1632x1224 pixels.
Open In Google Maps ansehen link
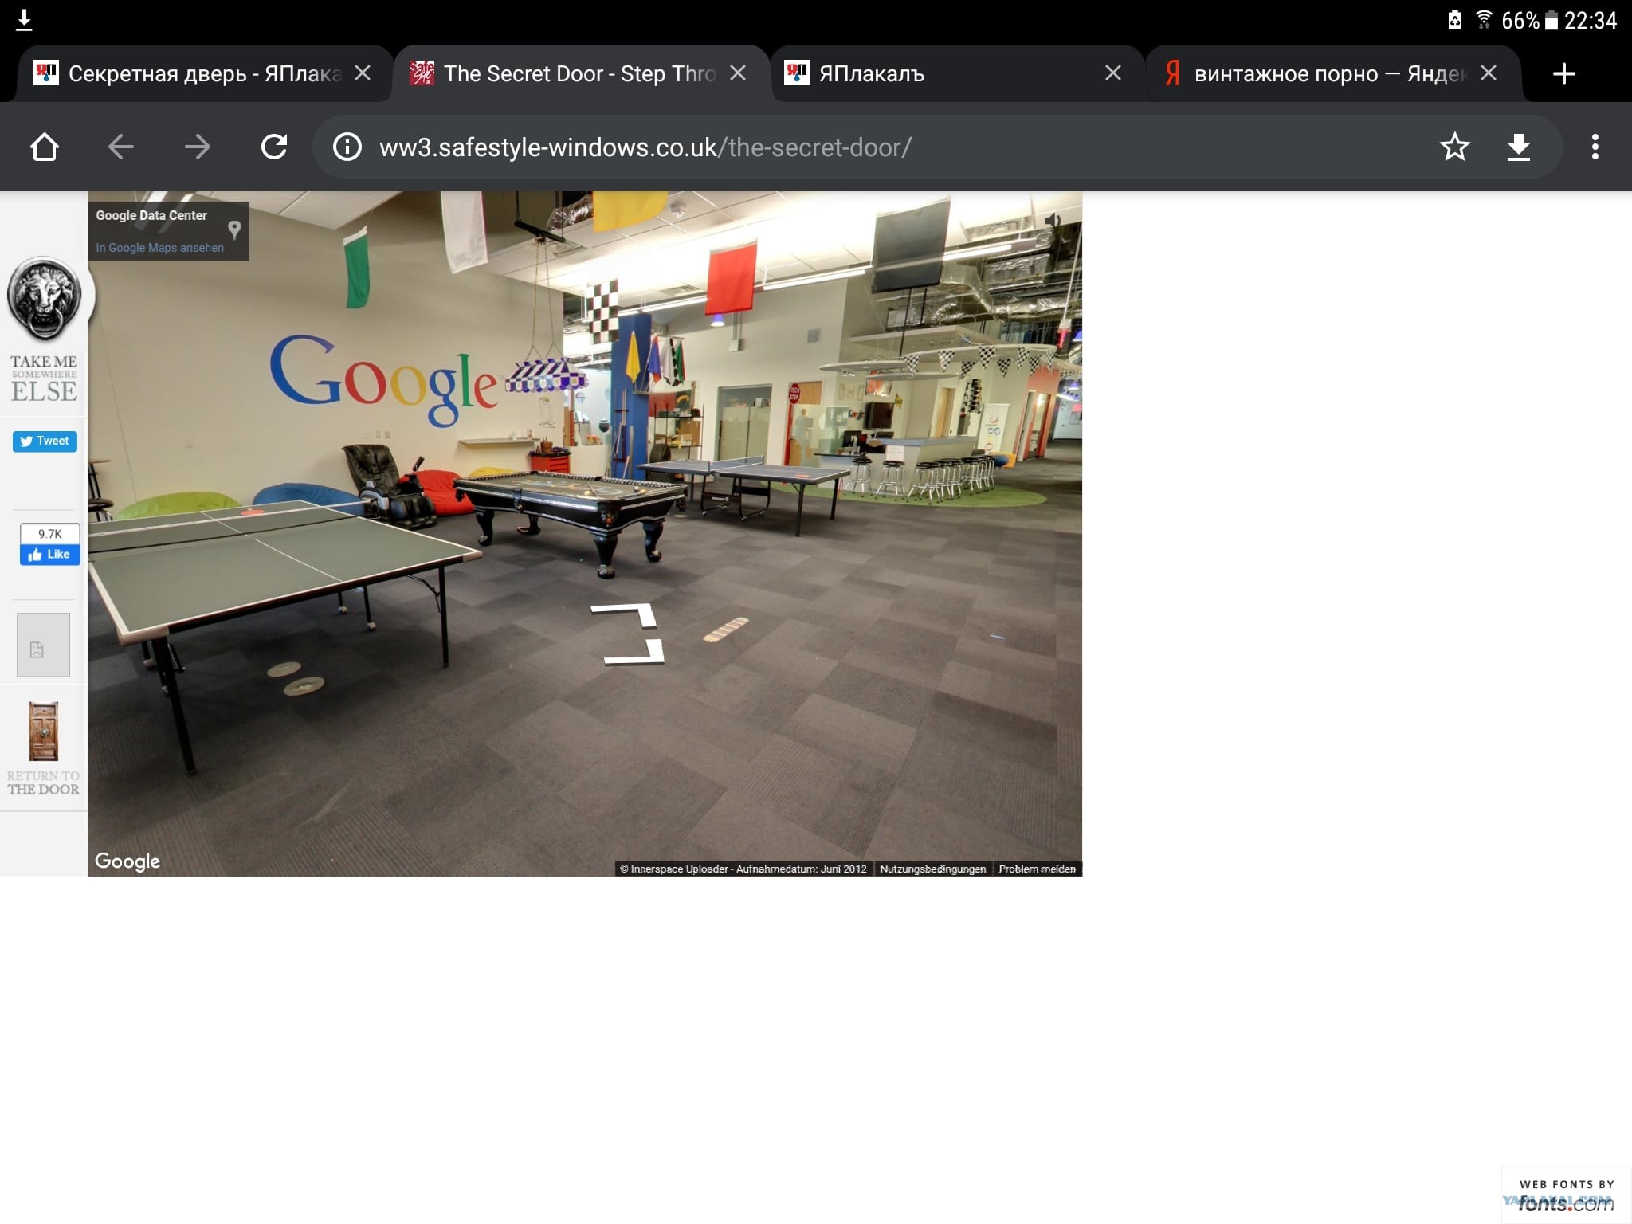[x=160, y=248]
